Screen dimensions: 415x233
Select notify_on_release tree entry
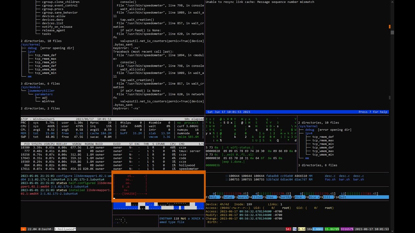pos(57,27)
